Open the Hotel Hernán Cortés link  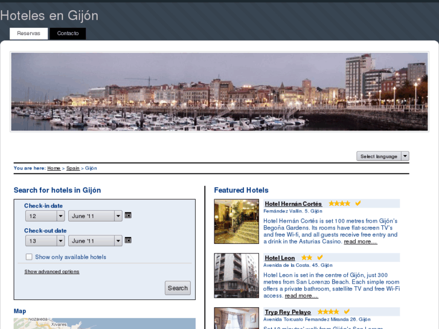[293, 204]
